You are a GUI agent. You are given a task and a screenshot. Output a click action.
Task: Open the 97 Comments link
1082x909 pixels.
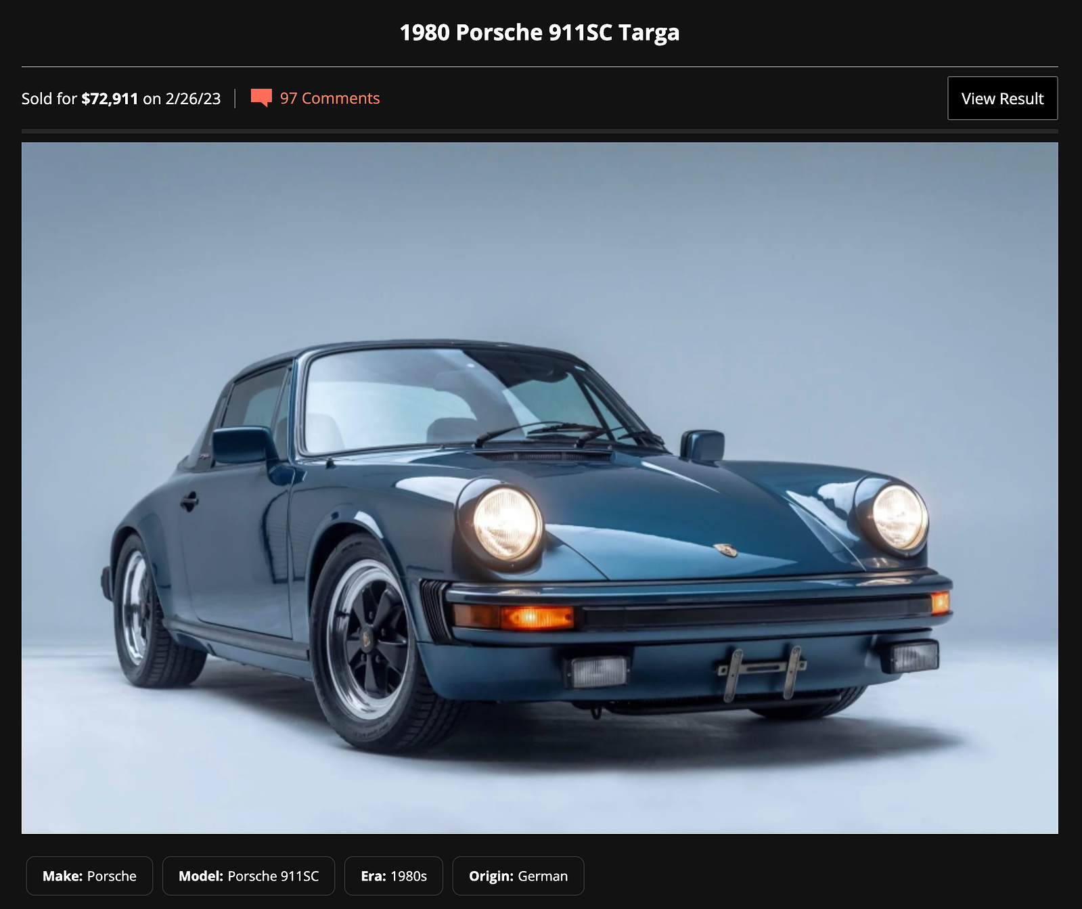(x=330, y=98)
